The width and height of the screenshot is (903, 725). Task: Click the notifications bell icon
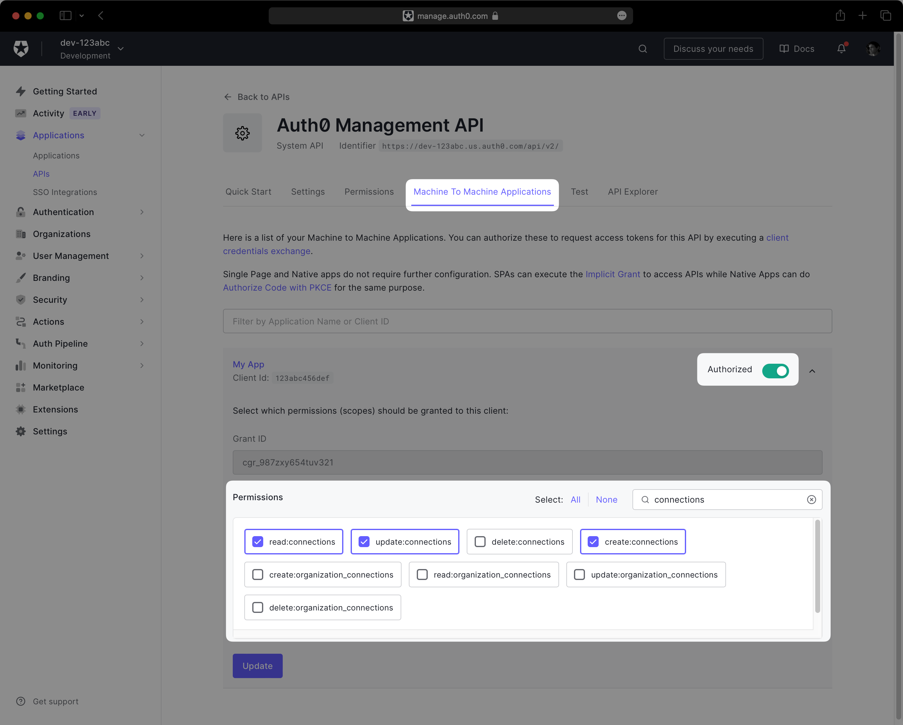(841, 48)
